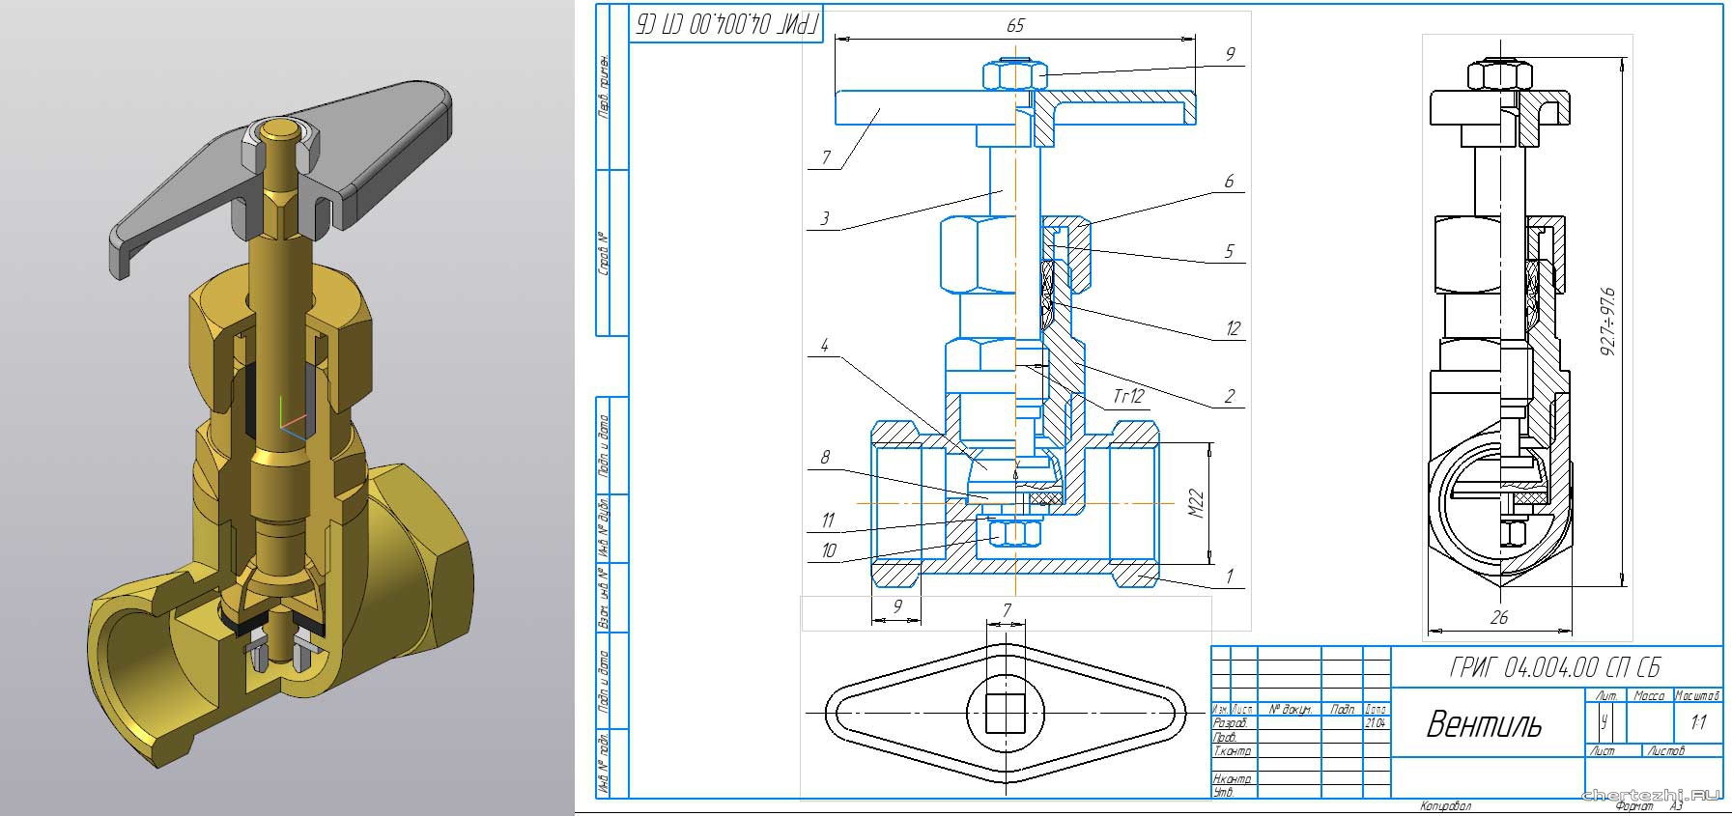Click part callout number 4
The image size is (1732, 816).
824,345
